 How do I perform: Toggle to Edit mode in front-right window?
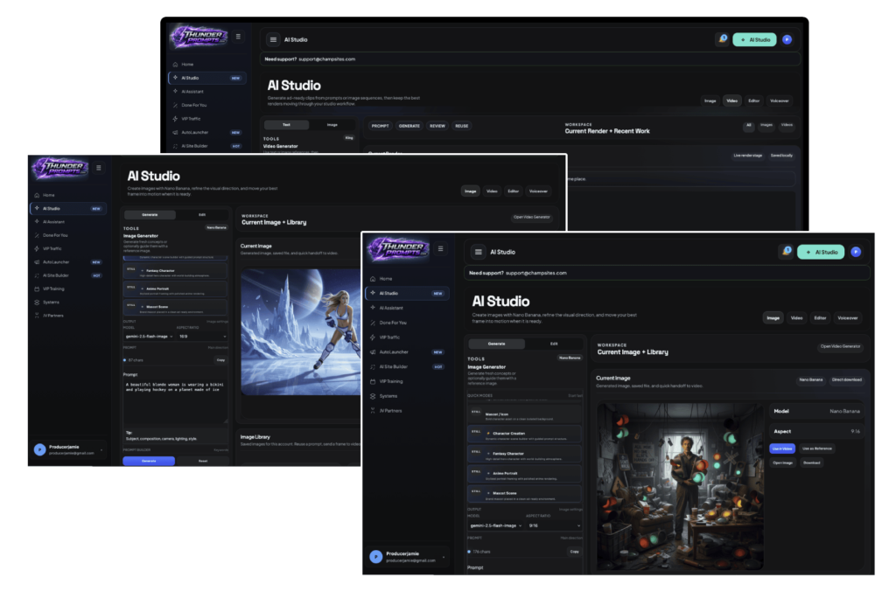point(554,344)
